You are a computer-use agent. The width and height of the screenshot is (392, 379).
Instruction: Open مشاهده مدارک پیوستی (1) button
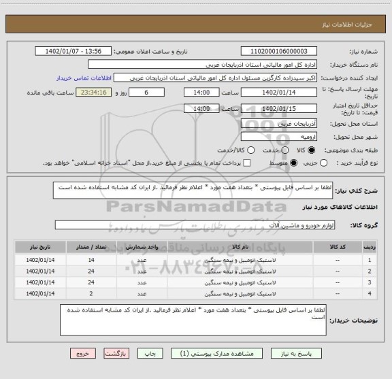[216, 354]
